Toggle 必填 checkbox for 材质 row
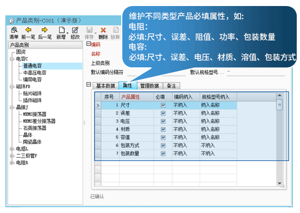 click(x=163, y=129)
